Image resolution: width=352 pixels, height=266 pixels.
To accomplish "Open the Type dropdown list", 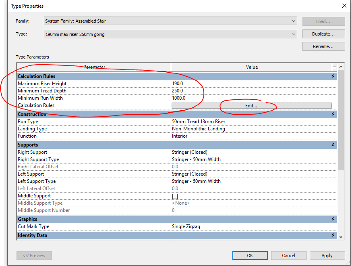I will pyautogui.click(x=170, y=34).
